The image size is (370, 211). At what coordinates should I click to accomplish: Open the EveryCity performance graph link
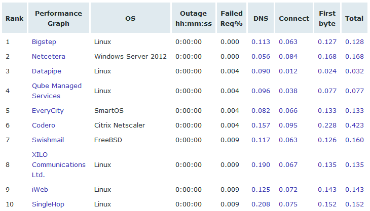[x=48, y=111]
